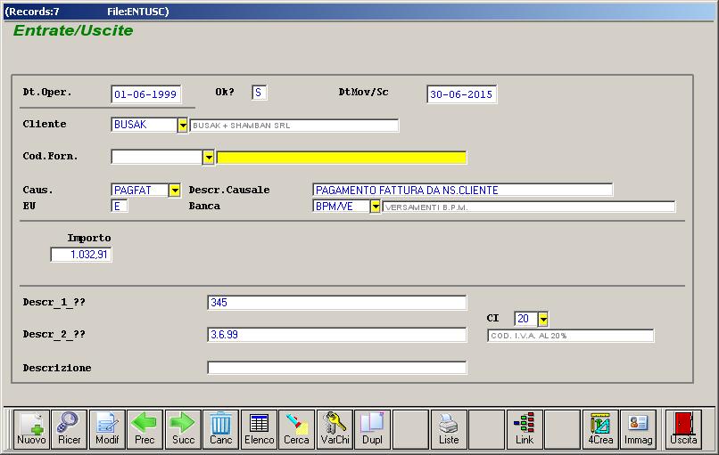The width and height of the screenshot is (719, 455).
Task: Open the Banca BPM/VE dropdown arrow
Action: click(375, 207)
